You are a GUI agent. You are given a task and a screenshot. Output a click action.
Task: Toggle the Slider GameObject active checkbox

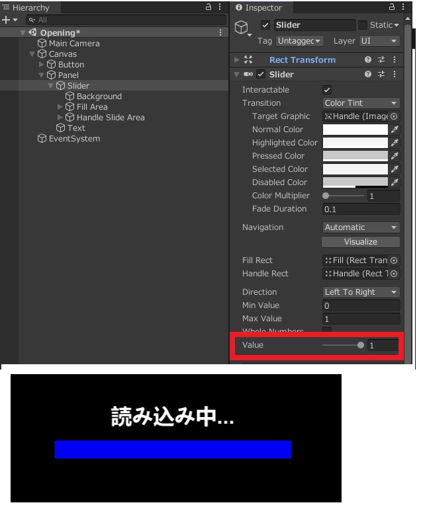pos(265,25)
